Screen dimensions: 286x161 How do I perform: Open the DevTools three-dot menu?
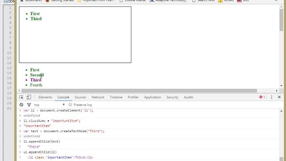click(271, 97)
